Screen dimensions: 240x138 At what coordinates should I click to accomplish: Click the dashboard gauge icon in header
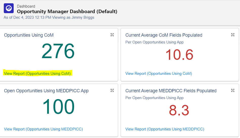[x=9, y=8]
